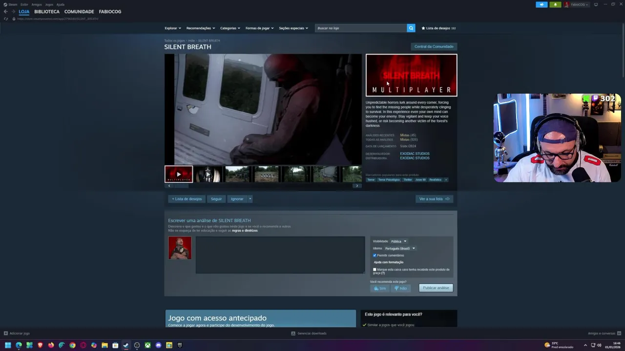The image size is (625, 351).
Task: Switch to the BIBLIOTECA tab
Action: (47, 12)
